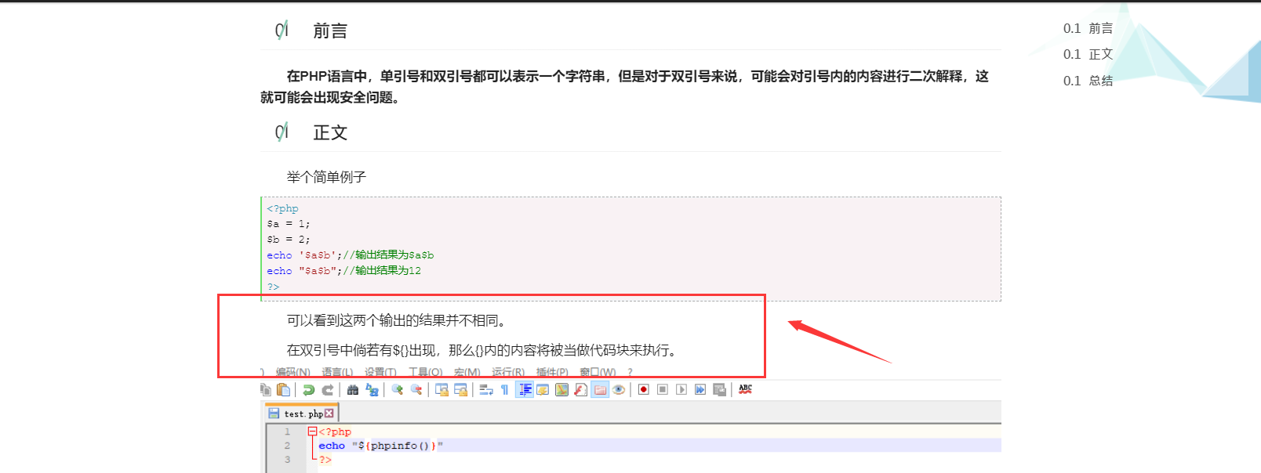Close the test.php tab with X

pos(329,413)
